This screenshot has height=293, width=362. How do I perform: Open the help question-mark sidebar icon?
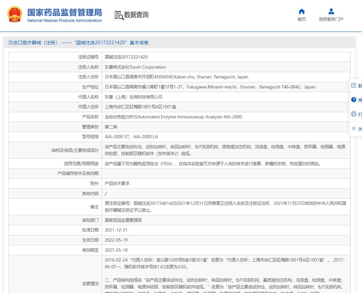tap(354, 100)
